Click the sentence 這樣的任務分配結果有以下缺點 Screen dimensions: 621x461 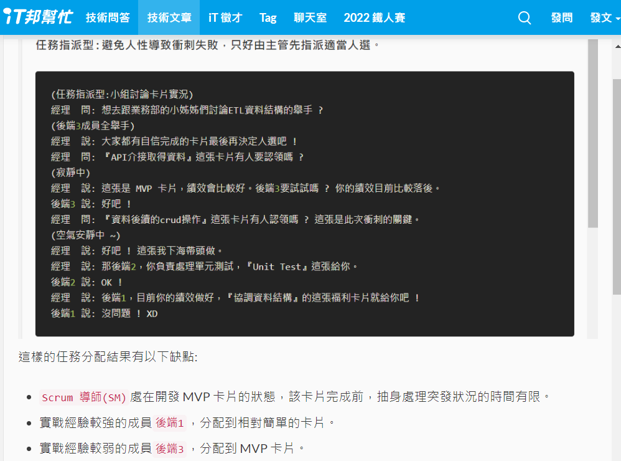pos(108,357)
